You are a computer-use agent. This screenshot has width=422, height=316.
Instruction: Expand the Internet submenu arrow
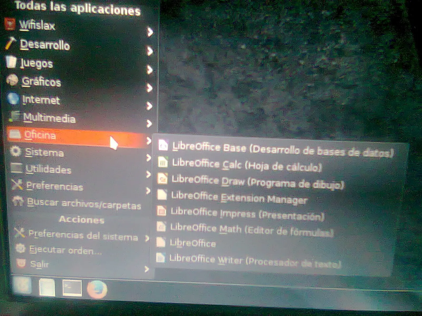tap(149, 106)
